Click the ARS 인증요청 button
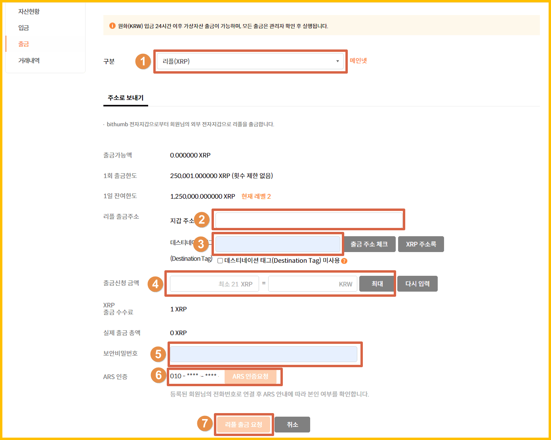 tap(250, 376)
